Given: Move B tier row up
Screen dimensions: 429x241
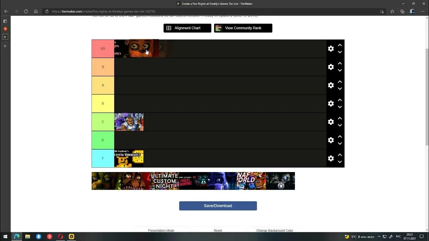Looking at the screenshot, I should tap(340, 100).
